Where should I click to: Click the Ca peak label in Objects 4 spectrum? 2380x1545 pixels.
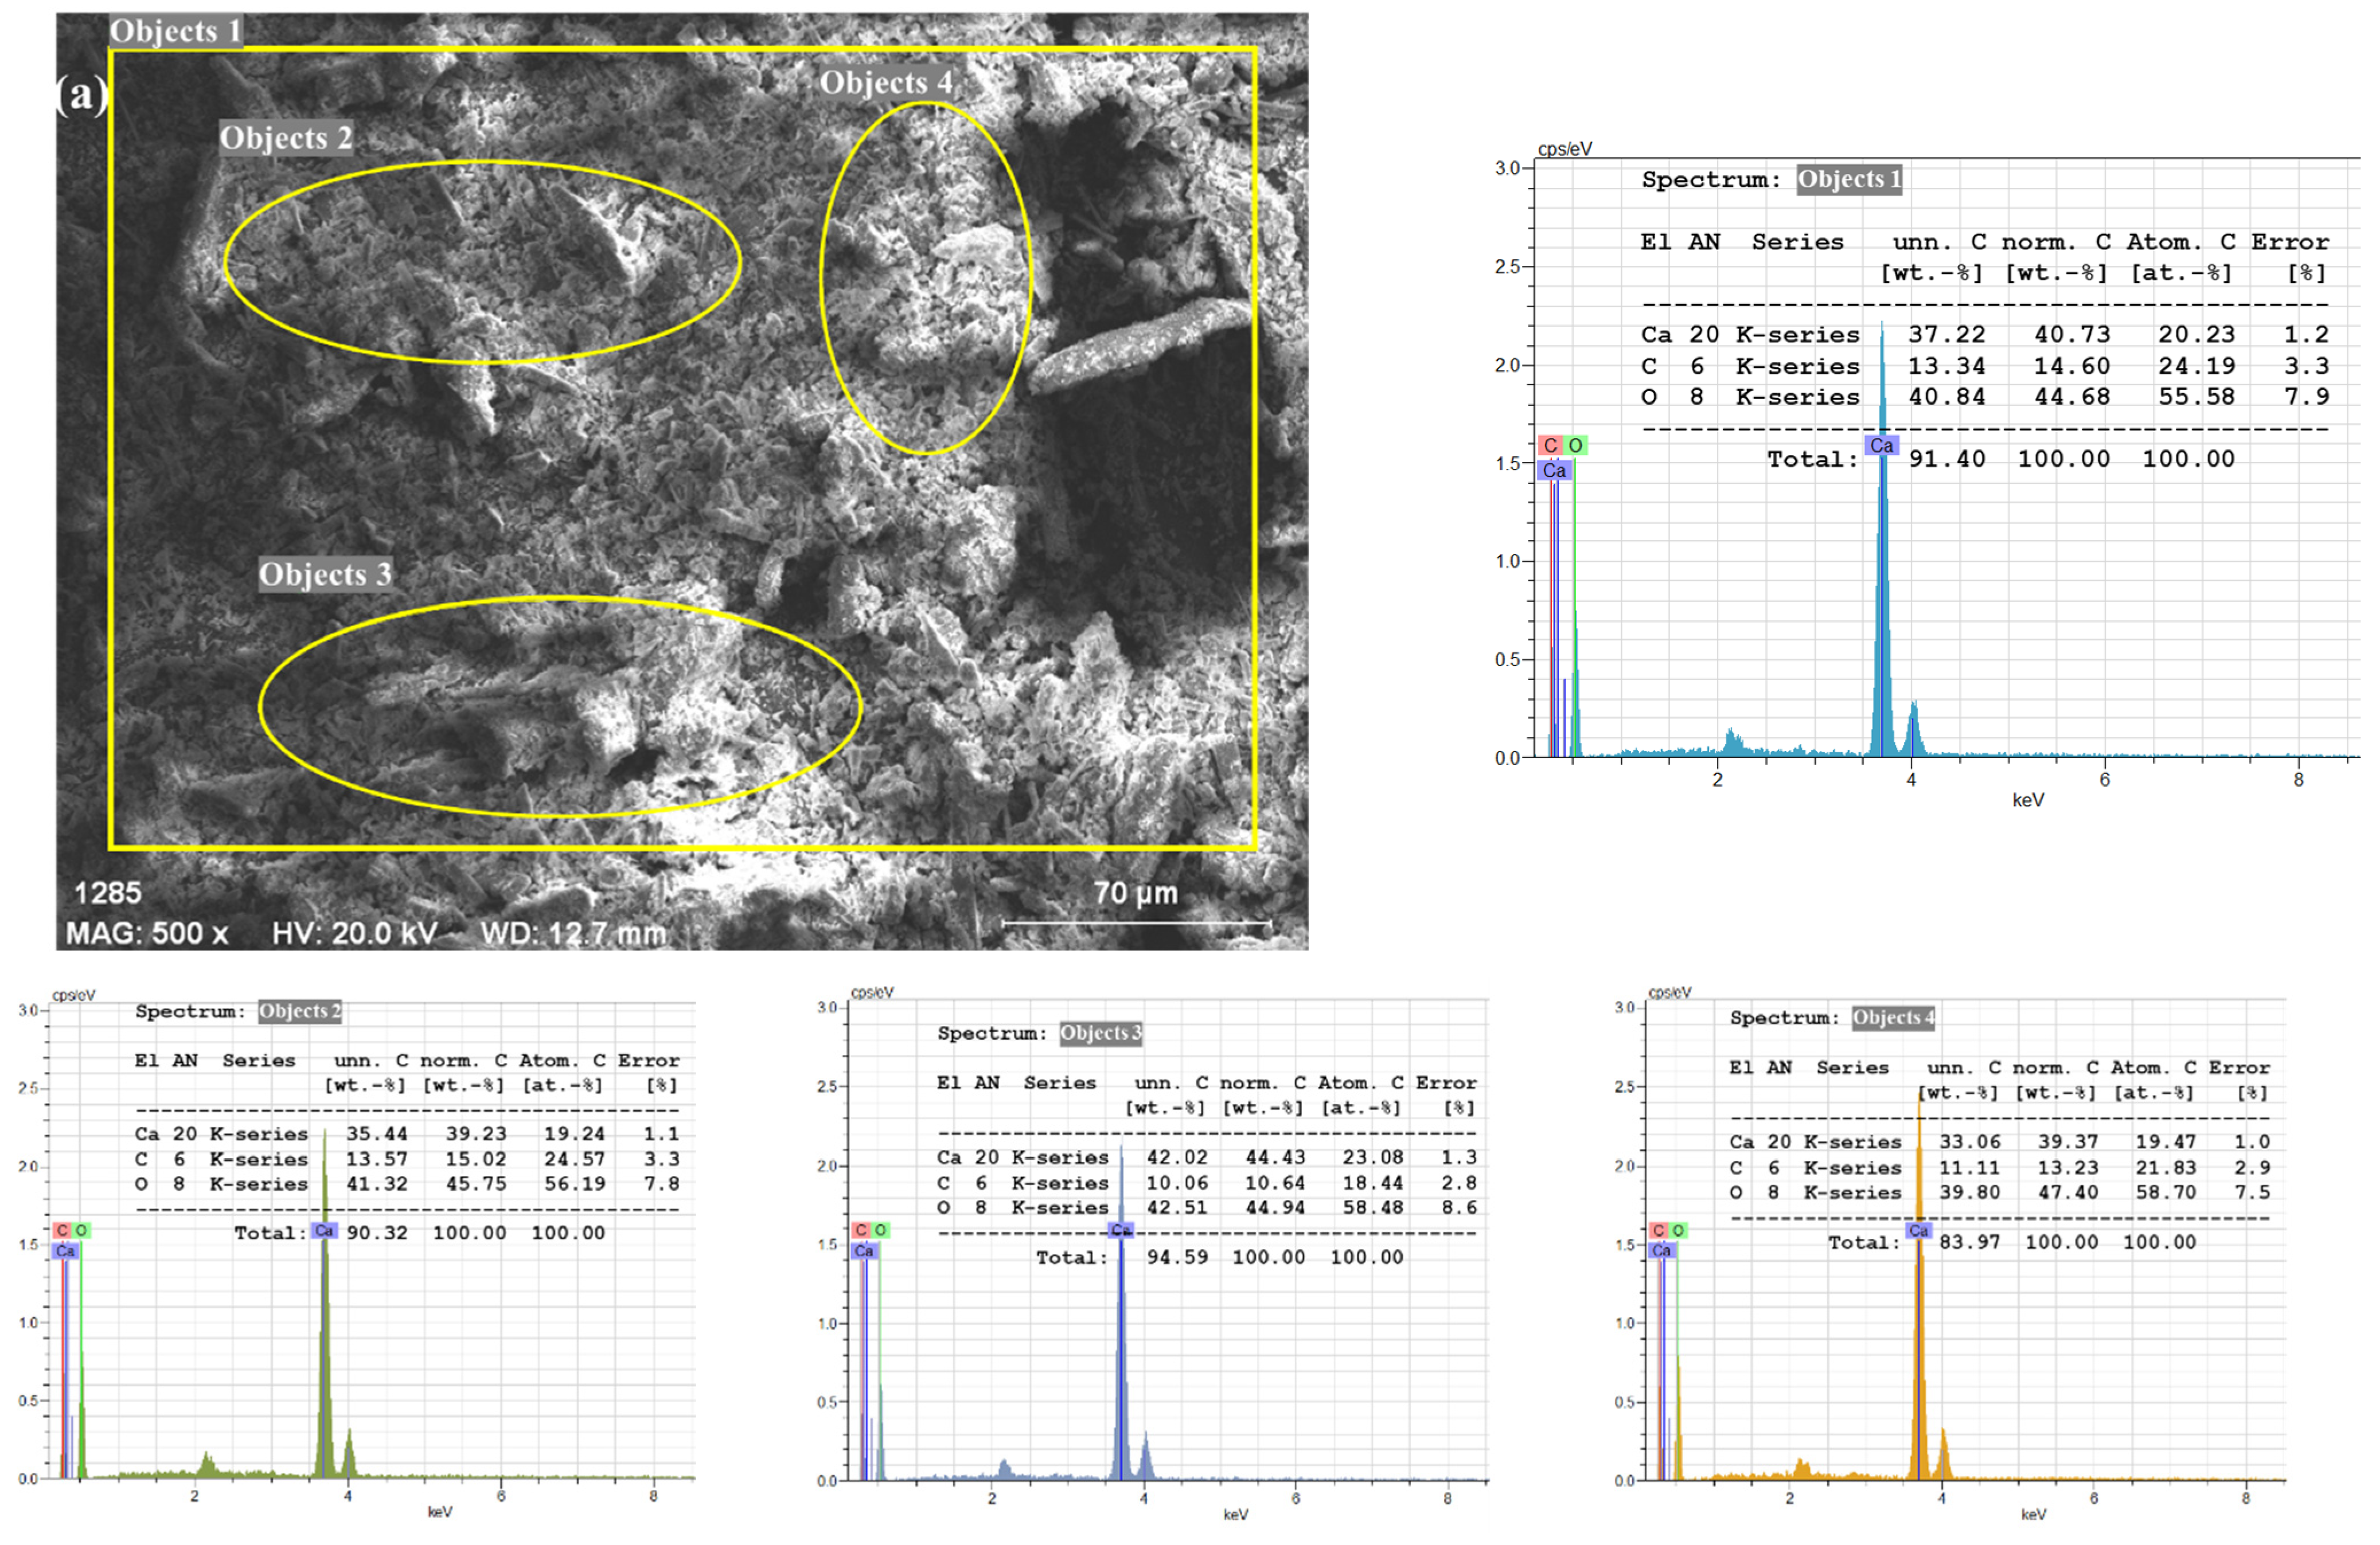coord(1918,1230)
